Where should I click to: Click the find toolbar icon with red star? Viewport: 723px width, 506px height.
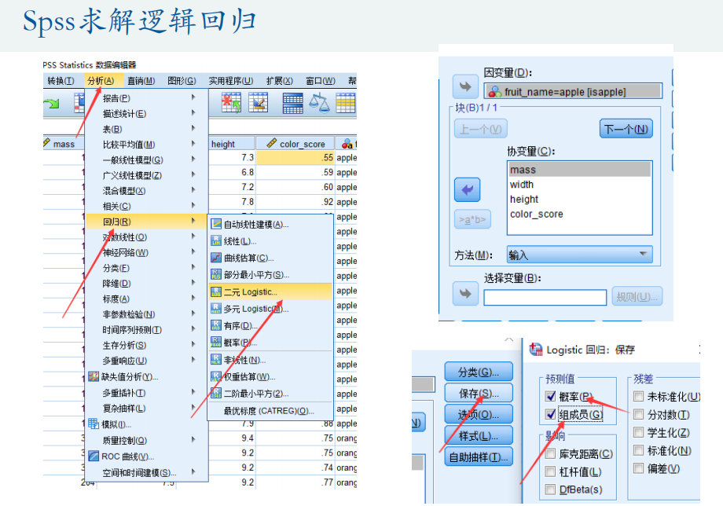[x=231, y=102]
